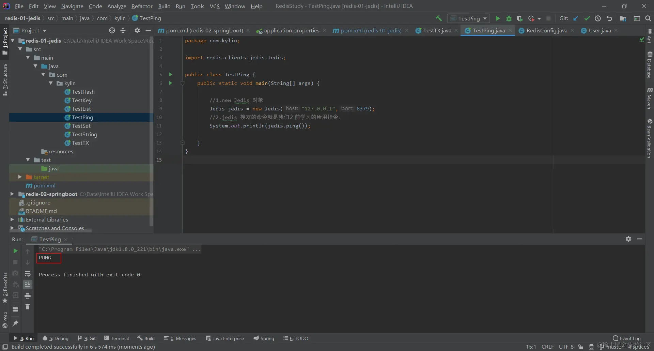
Task: Open the Project Structure dialog icon
Action: pos(623,18)
